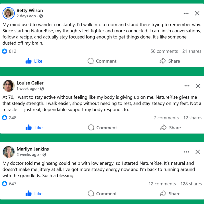204x204 pixels.
Task: Expand the options menu on Louise Geller's post
Action: click(187, 86)
